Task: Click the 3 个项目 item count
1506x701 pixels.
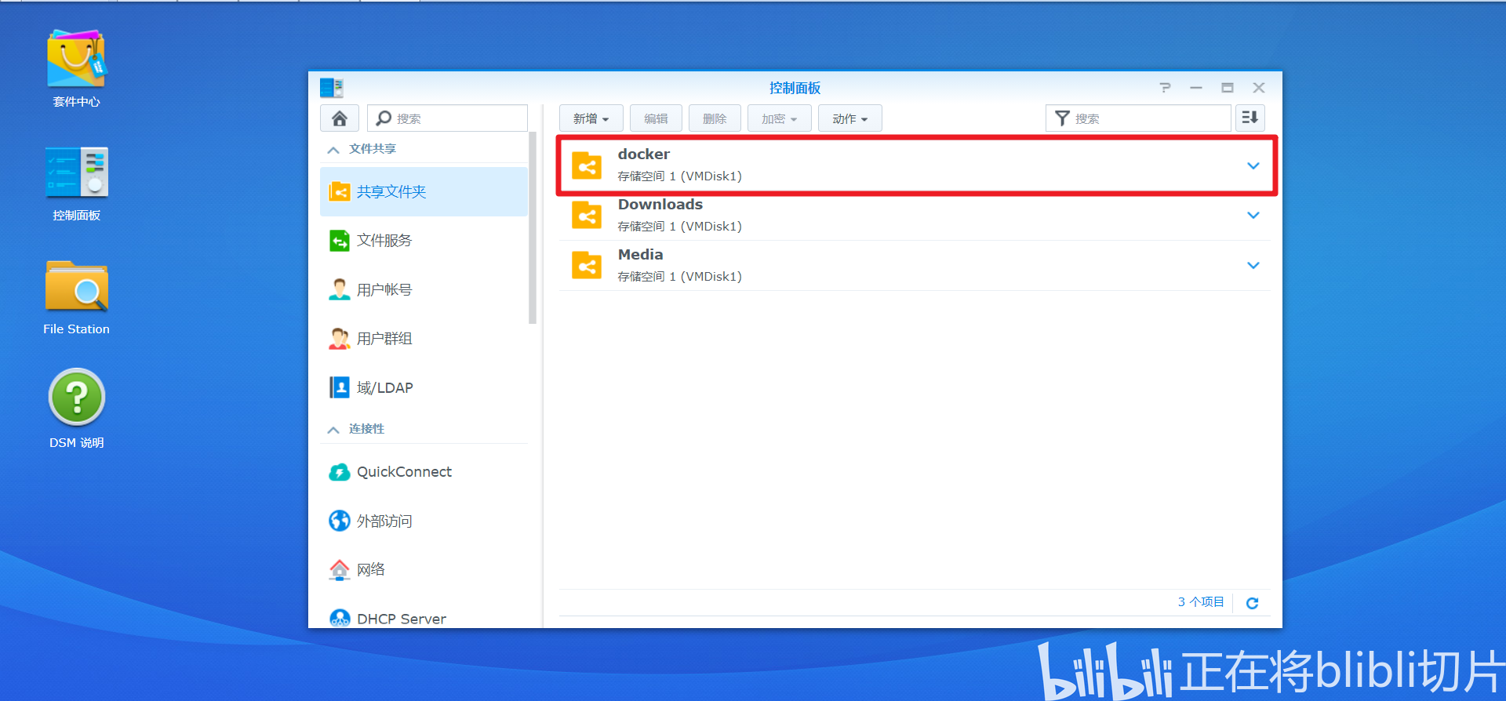Action: (x=1201, y=602)
